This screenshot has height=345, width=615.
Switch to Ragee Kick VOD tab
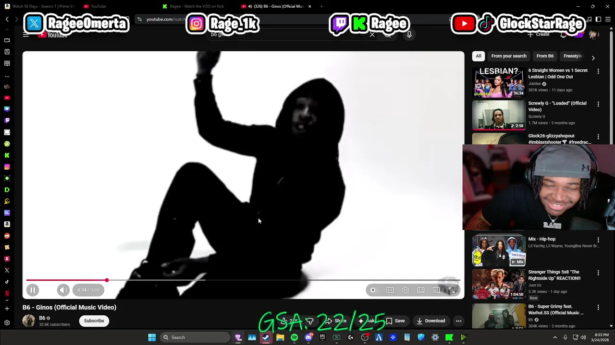click(193, 6)
